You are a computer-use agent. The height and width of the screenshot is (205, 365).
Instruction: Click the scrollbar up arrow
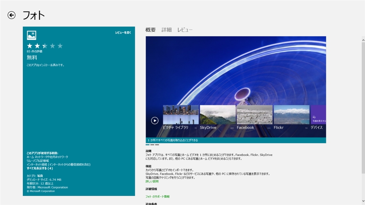pyautogui.click(x=363, y=40)
